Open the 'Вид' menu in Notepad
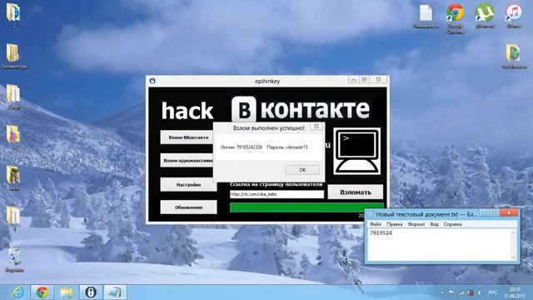 (x=434, y=224)
